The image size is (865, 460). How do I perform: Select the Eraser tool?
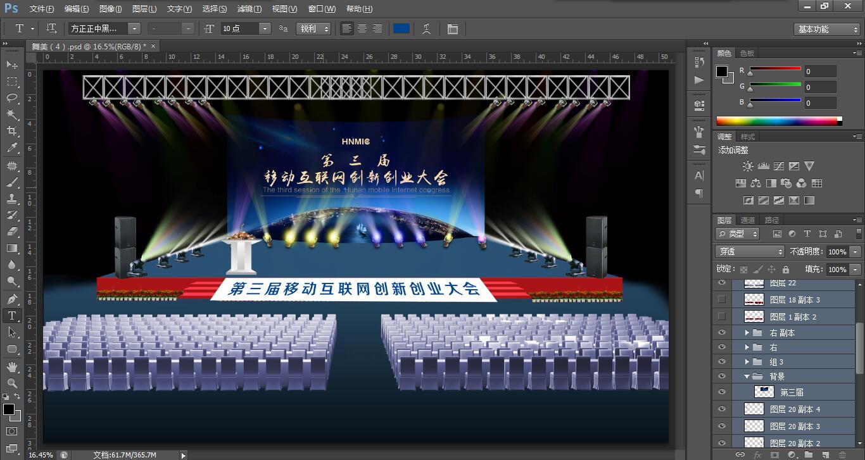point(11,232)
